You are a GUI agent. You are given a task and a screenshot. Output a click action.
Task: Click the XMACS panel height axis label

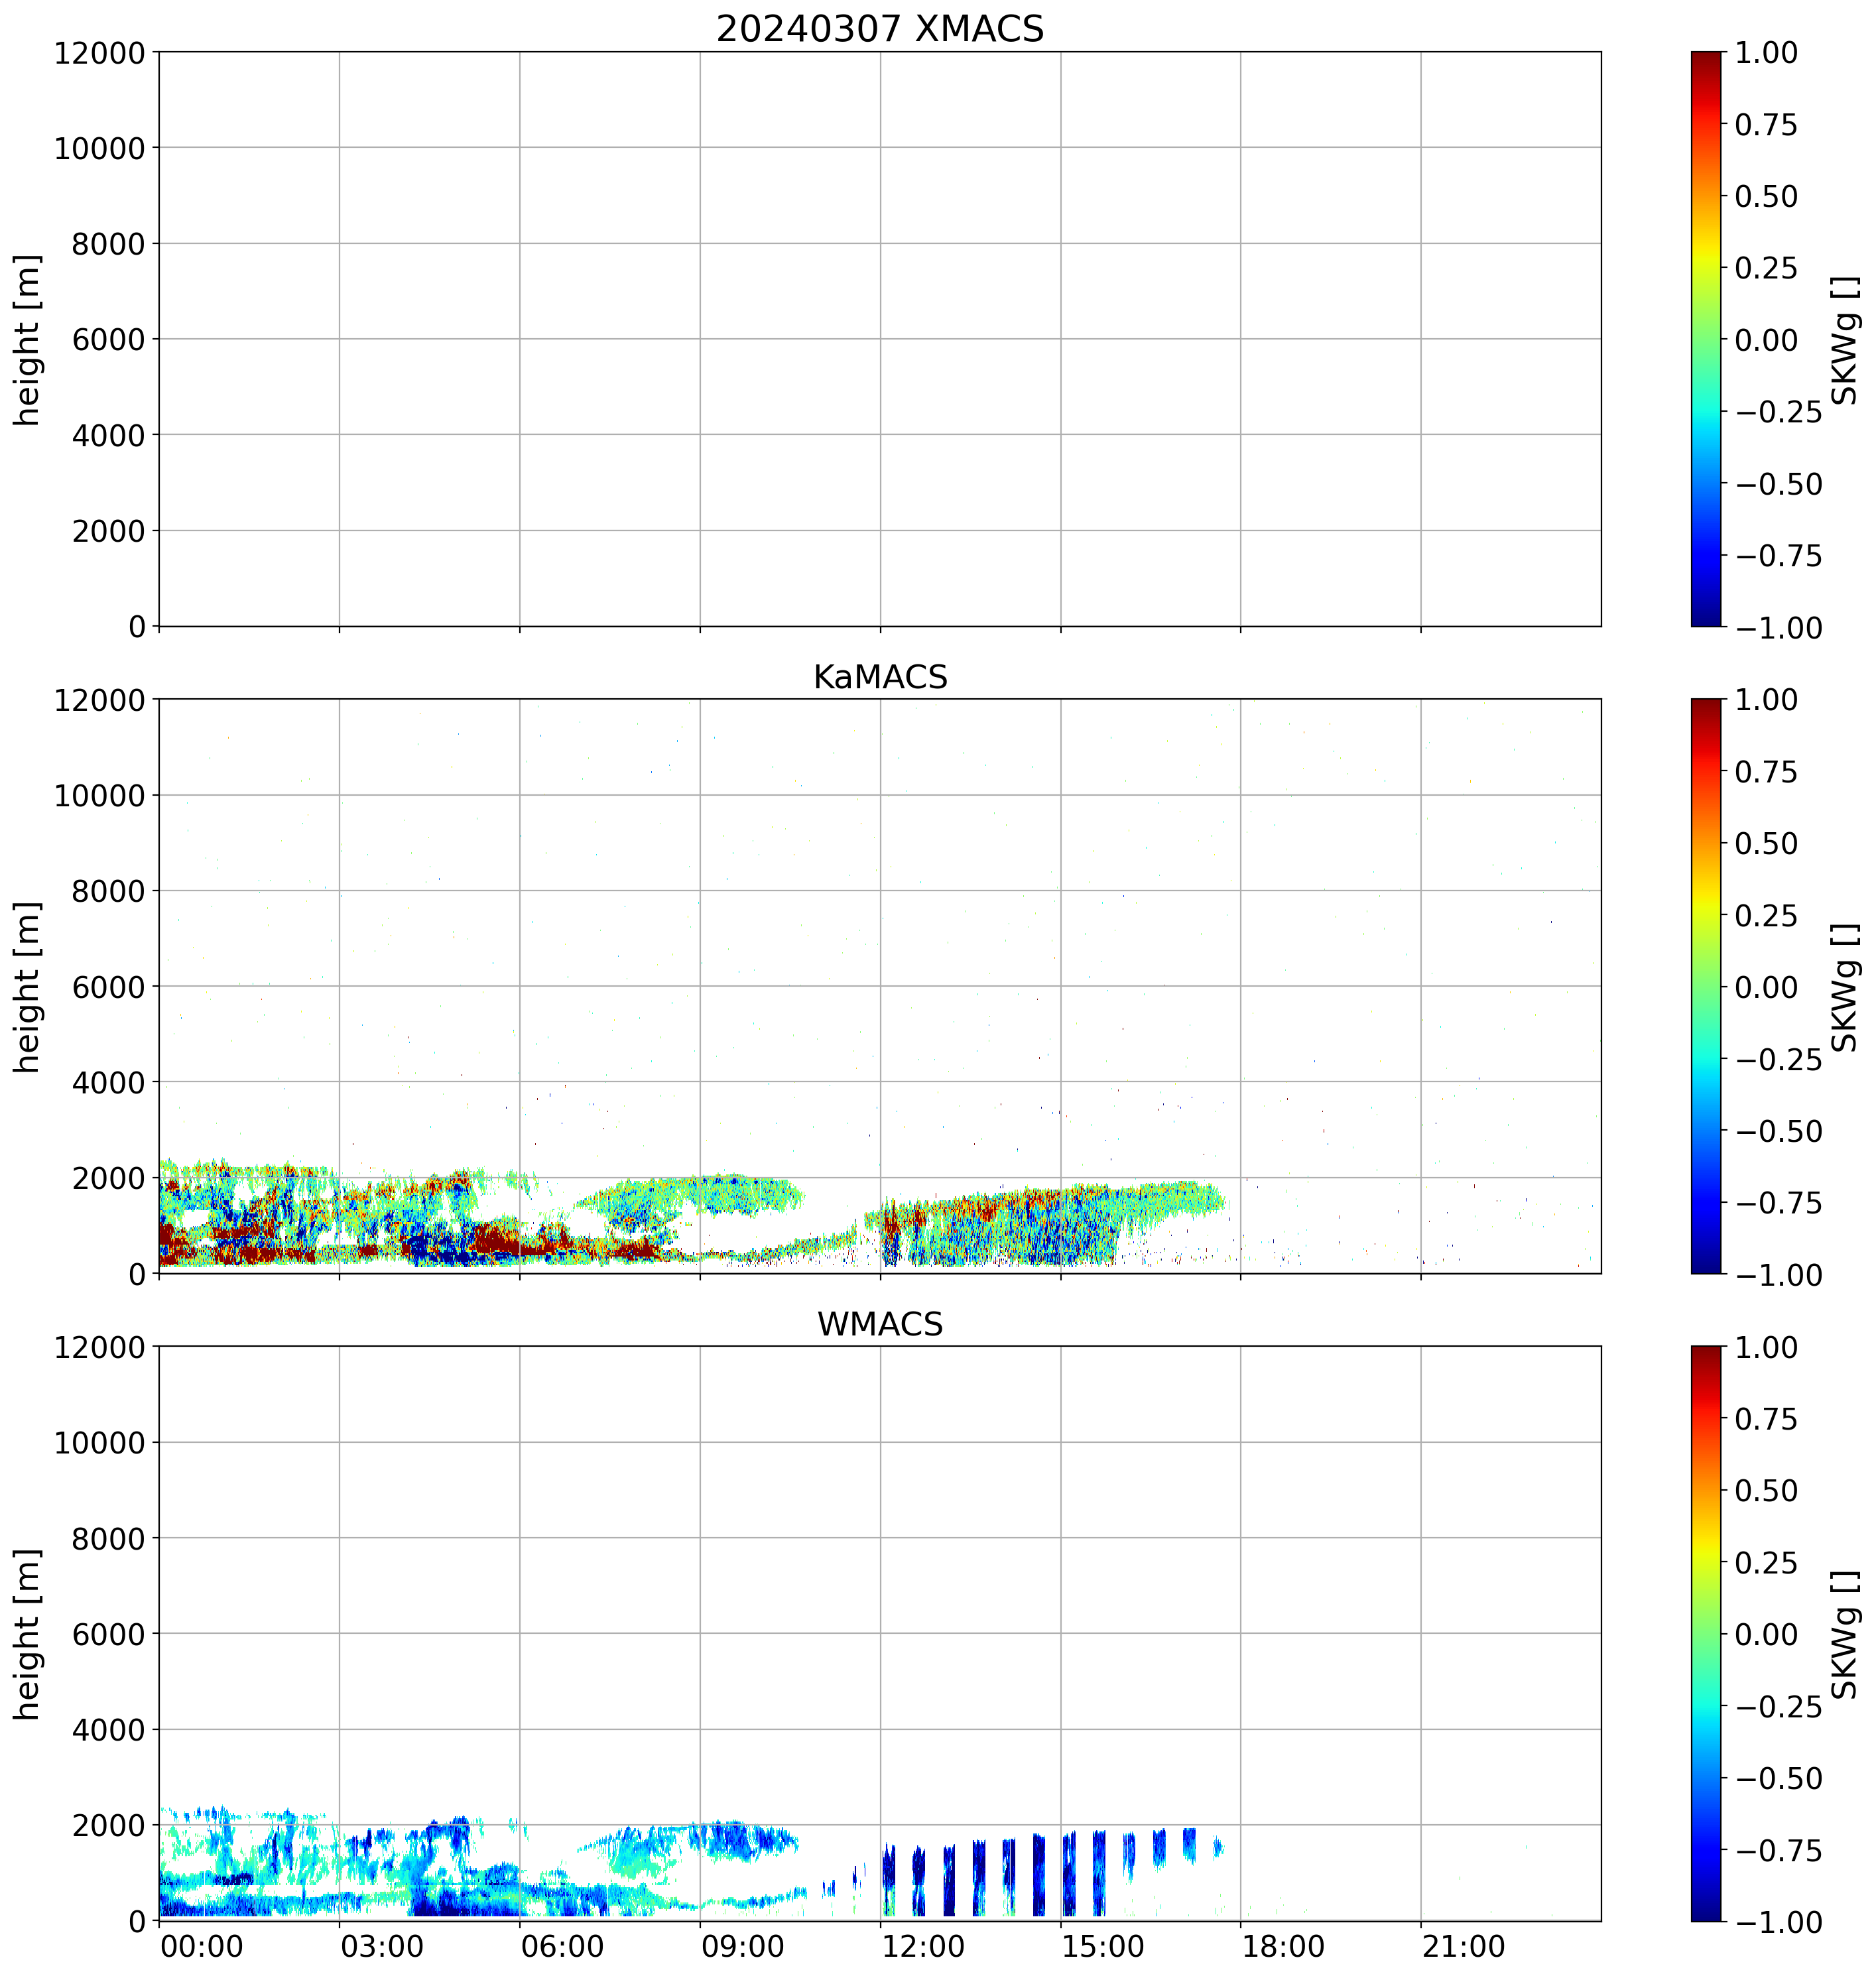(27, 339)
